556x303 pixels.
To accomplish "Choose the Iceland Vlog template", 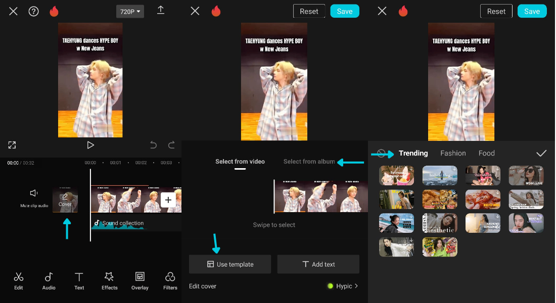I will coord(440,175).
